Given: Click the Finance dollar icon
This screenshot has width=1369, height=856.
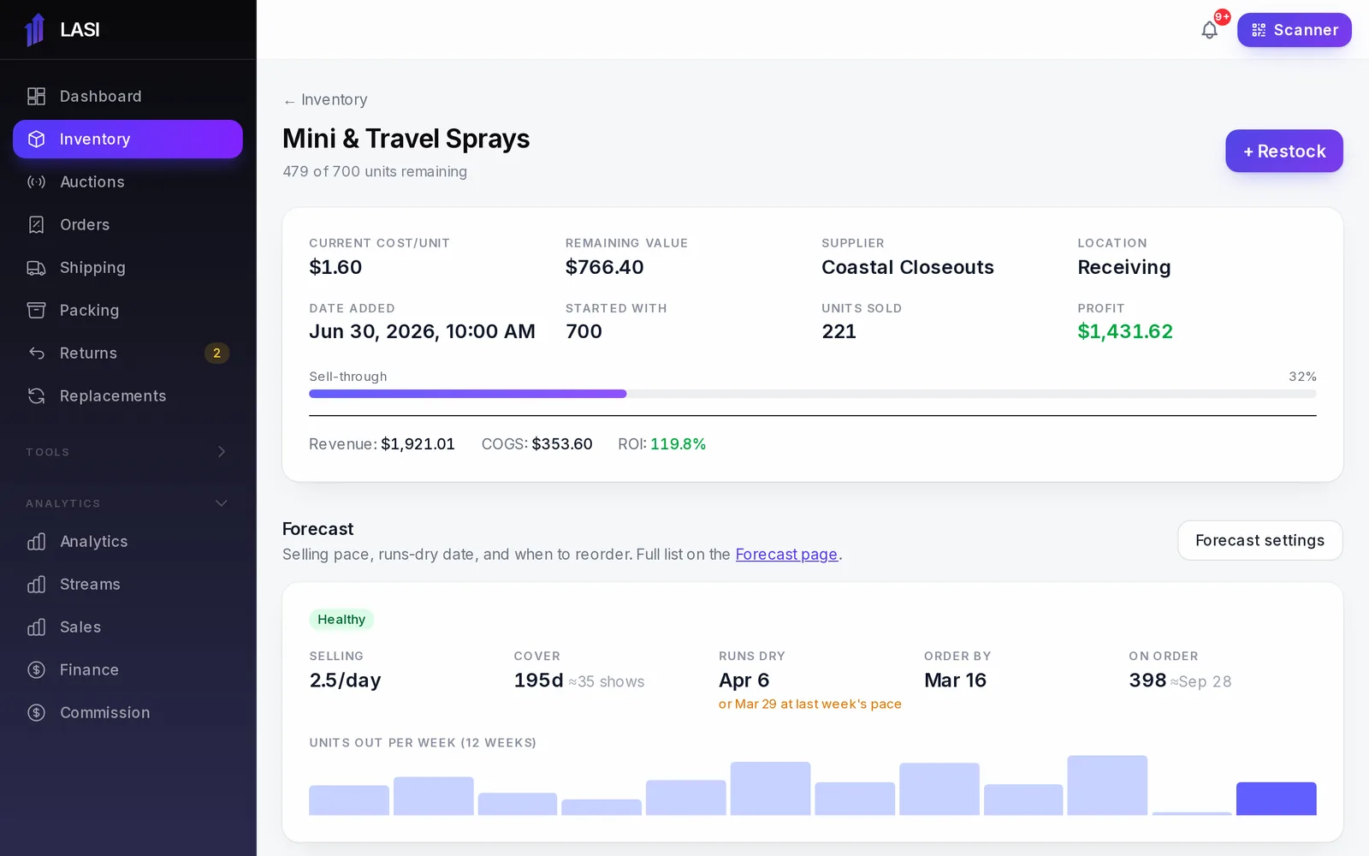Looking at the screenshot, I should 36,670.
